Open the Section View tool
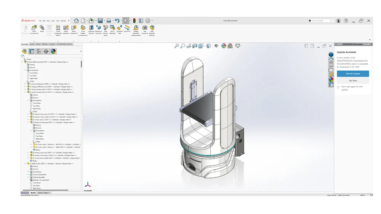Screen dimensions: 381x214 point(195,46)
